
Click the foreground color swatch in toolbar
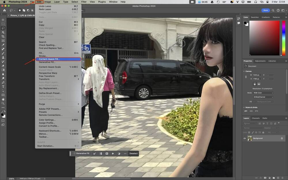point(2,115)
